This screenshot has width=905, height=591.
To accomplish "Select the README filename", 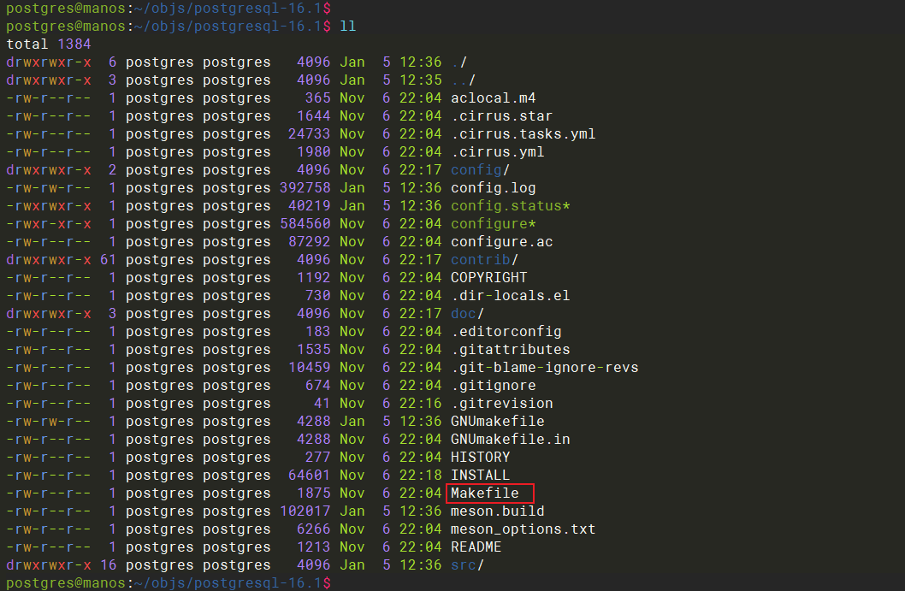I will [x=476, y=547].
